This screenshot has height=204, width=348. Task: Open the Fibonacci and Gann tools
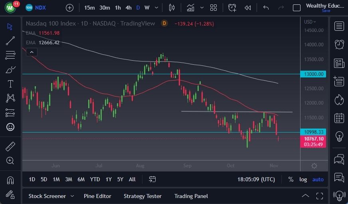pyautogui.click(x=10, y=55)
